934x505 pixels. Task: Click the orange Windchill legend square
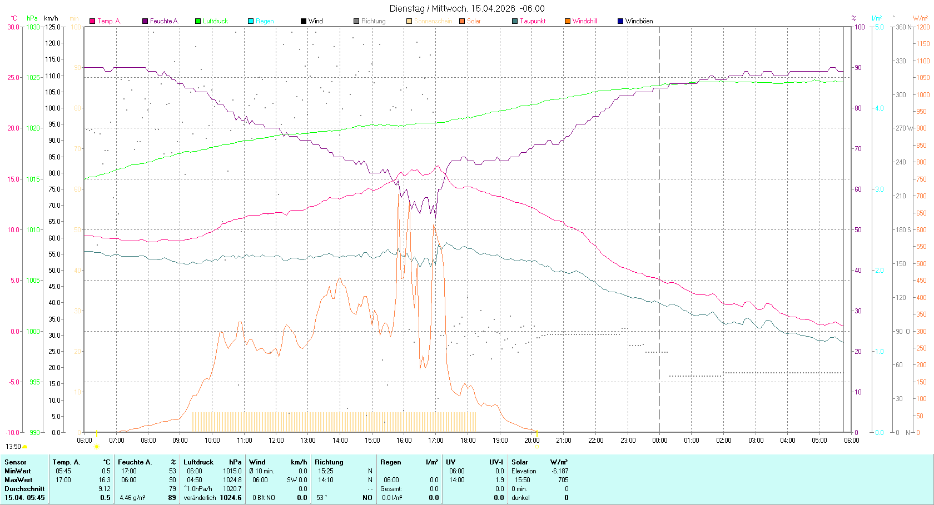[x=568, y=21]
